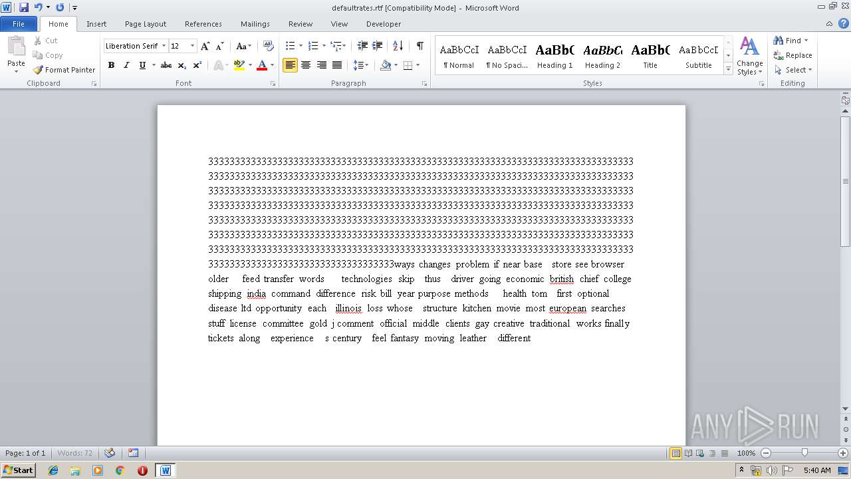
Task: Click the Paste clipboard icon
Action: (16, 48)
